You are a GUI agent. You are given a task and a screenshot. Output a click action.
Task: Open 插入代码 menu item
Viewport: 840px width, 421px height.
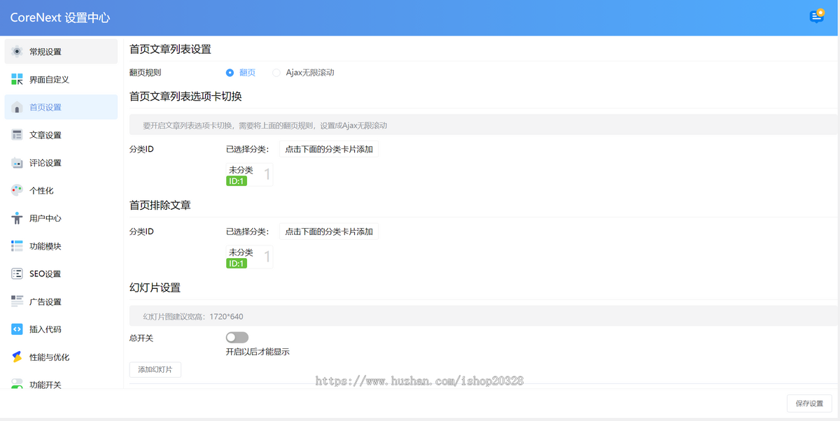(x=61, y=329)
